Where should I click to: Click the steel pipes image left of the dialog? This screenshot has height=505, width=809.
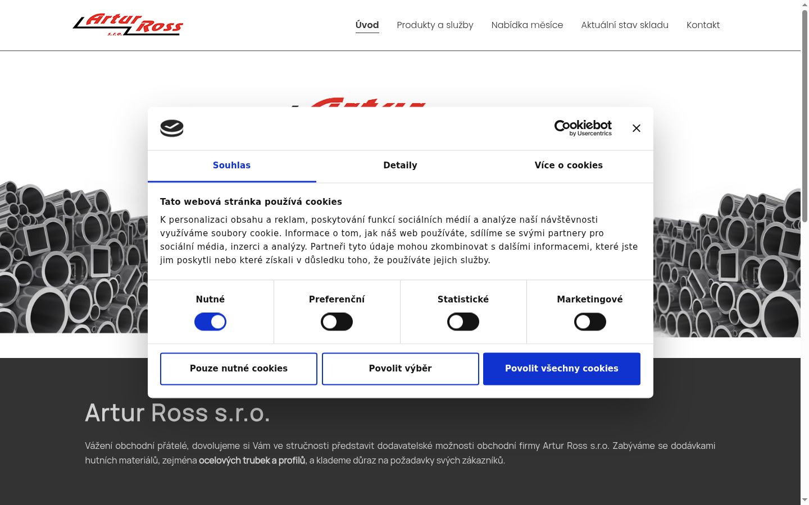click(x=74, y=257)
